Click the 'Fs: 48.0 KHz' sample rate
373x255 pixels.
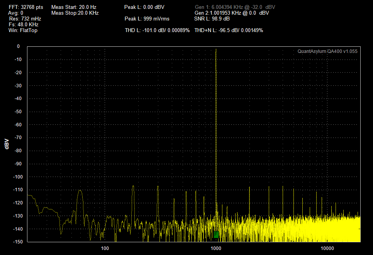tap(24, 24)
